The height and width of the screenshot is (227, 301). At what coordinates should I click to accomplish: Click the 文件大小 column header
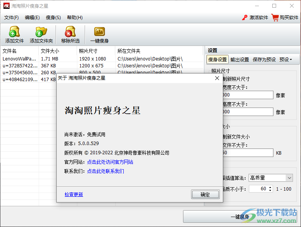point(57,51)
